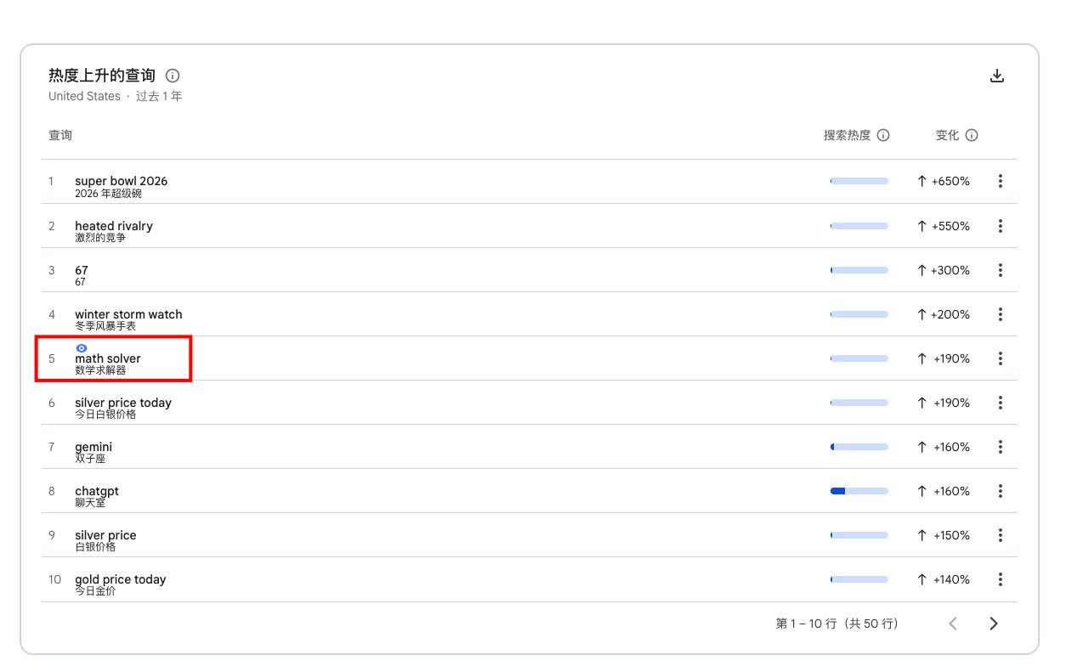Click the 查询 column header
This screenshot has height=666, width=1066.
pyautogui.click(x=60, y=135)
